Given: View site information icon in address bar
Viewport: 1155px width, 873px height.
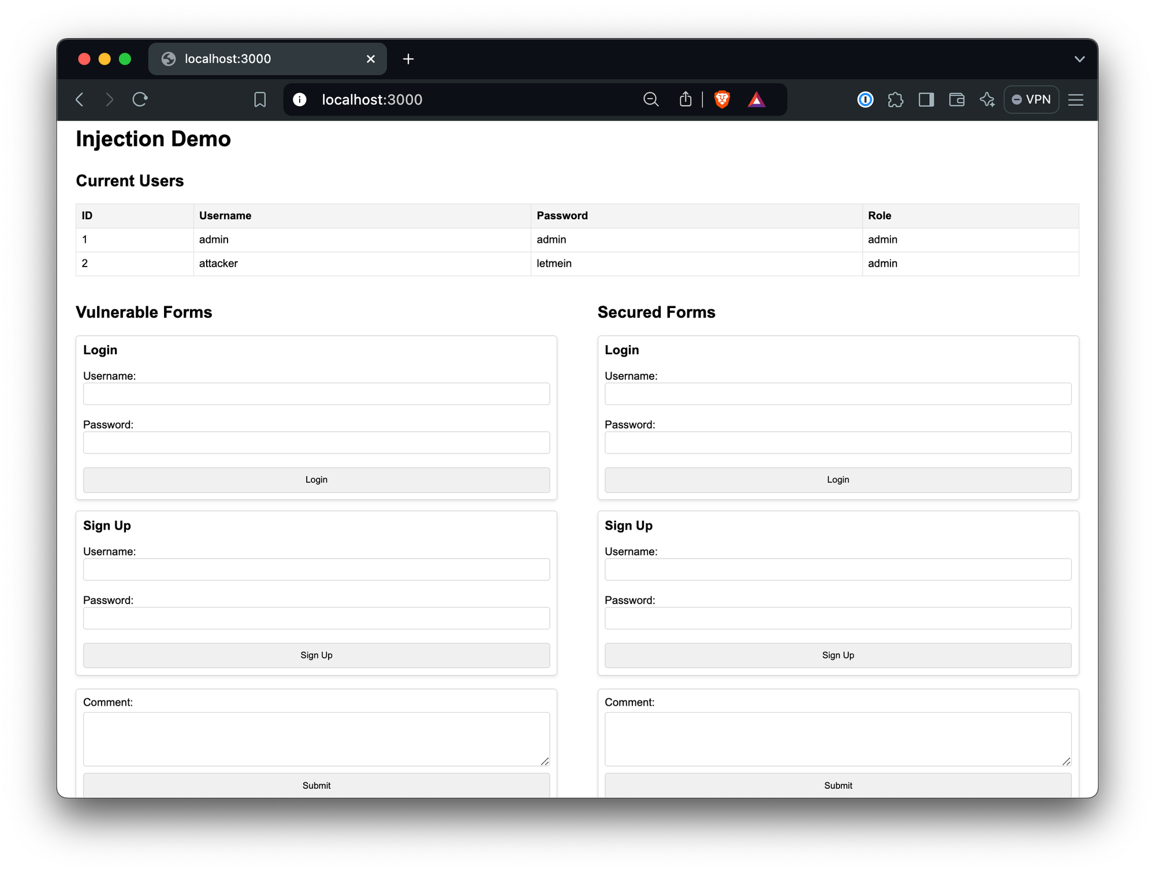Looking at the screenshot, I should 300,100.
